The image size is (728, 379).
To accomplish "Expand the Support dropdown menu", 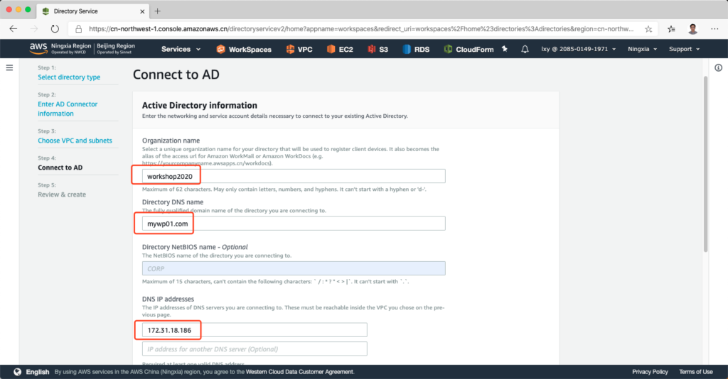I will point(684,49).
